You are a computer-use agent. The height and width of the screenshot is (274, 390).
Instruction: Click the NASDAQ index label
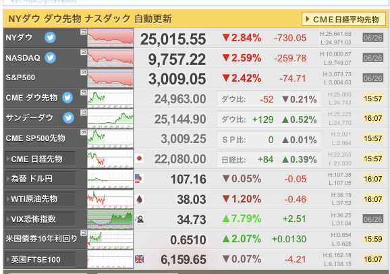tap(23, 58)
